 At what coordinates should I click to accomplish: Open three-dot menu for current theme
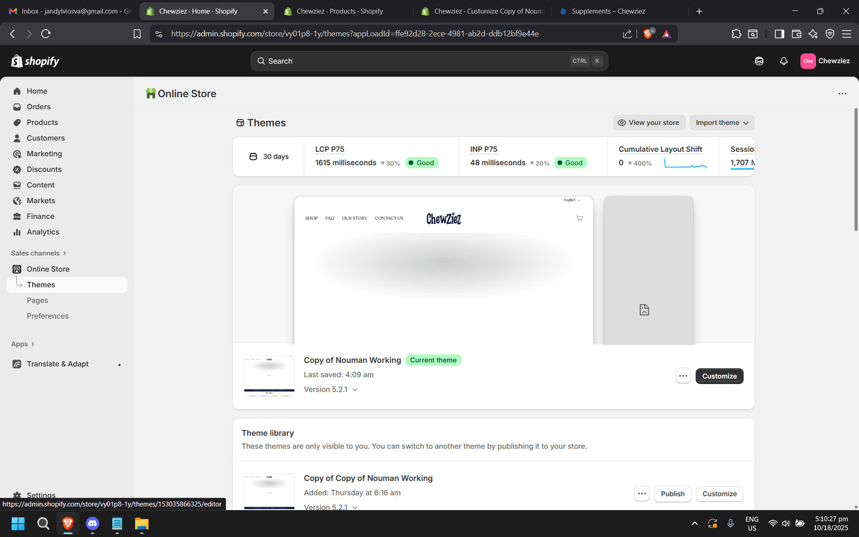[x=683, y=376]
